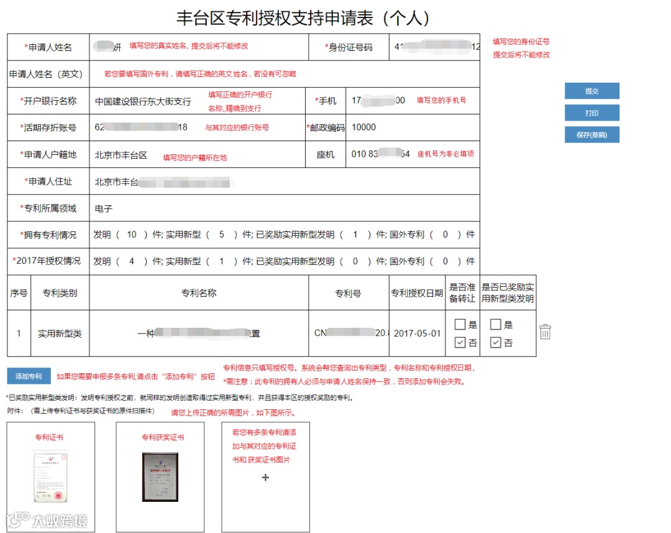The width and height of the screenshot is (671, 533).
Task: Edit 2017年授权情况 实用新型 count 1
Action: point(222,261)
